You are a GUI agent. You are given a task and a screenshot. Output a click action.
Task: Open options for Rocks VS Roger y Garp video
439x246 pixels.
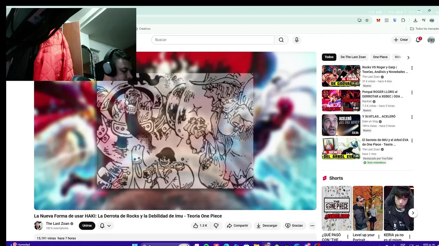412,68
